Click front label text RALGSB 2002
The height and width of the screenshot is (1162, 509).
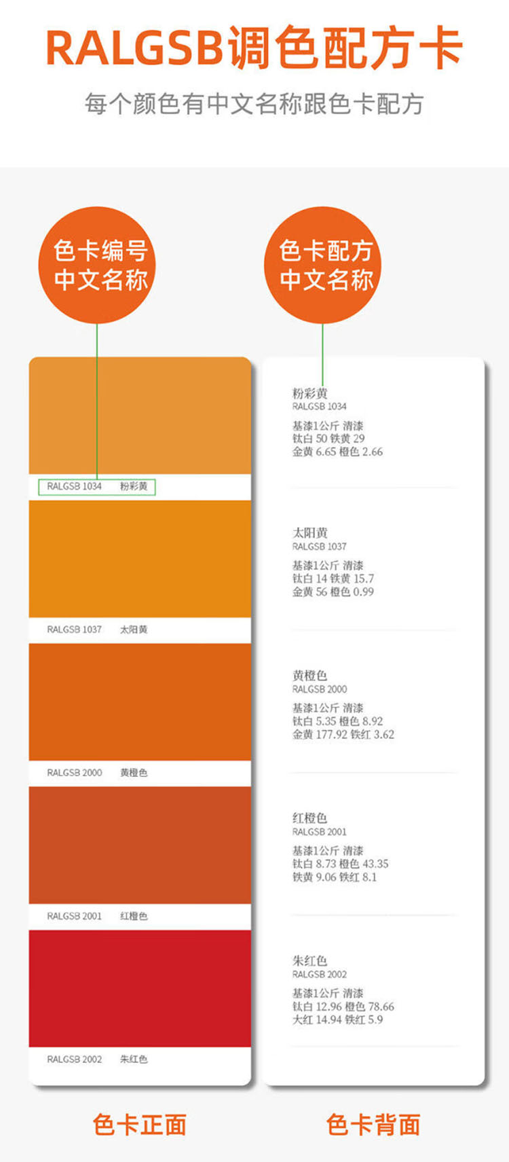pyautogui.click(x=74, y=1059)
